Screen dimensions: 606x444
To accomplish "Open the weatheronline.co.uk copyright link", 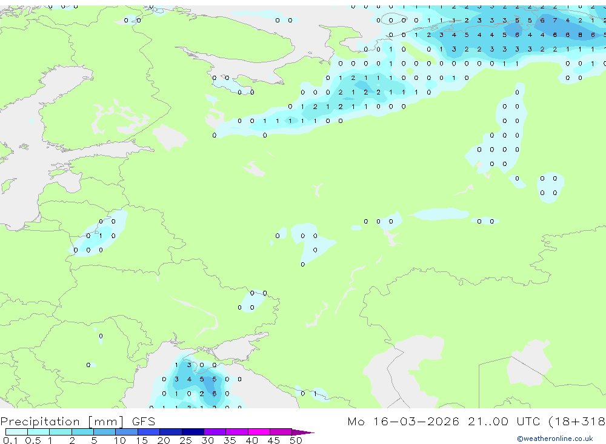I will coord(555,439).
